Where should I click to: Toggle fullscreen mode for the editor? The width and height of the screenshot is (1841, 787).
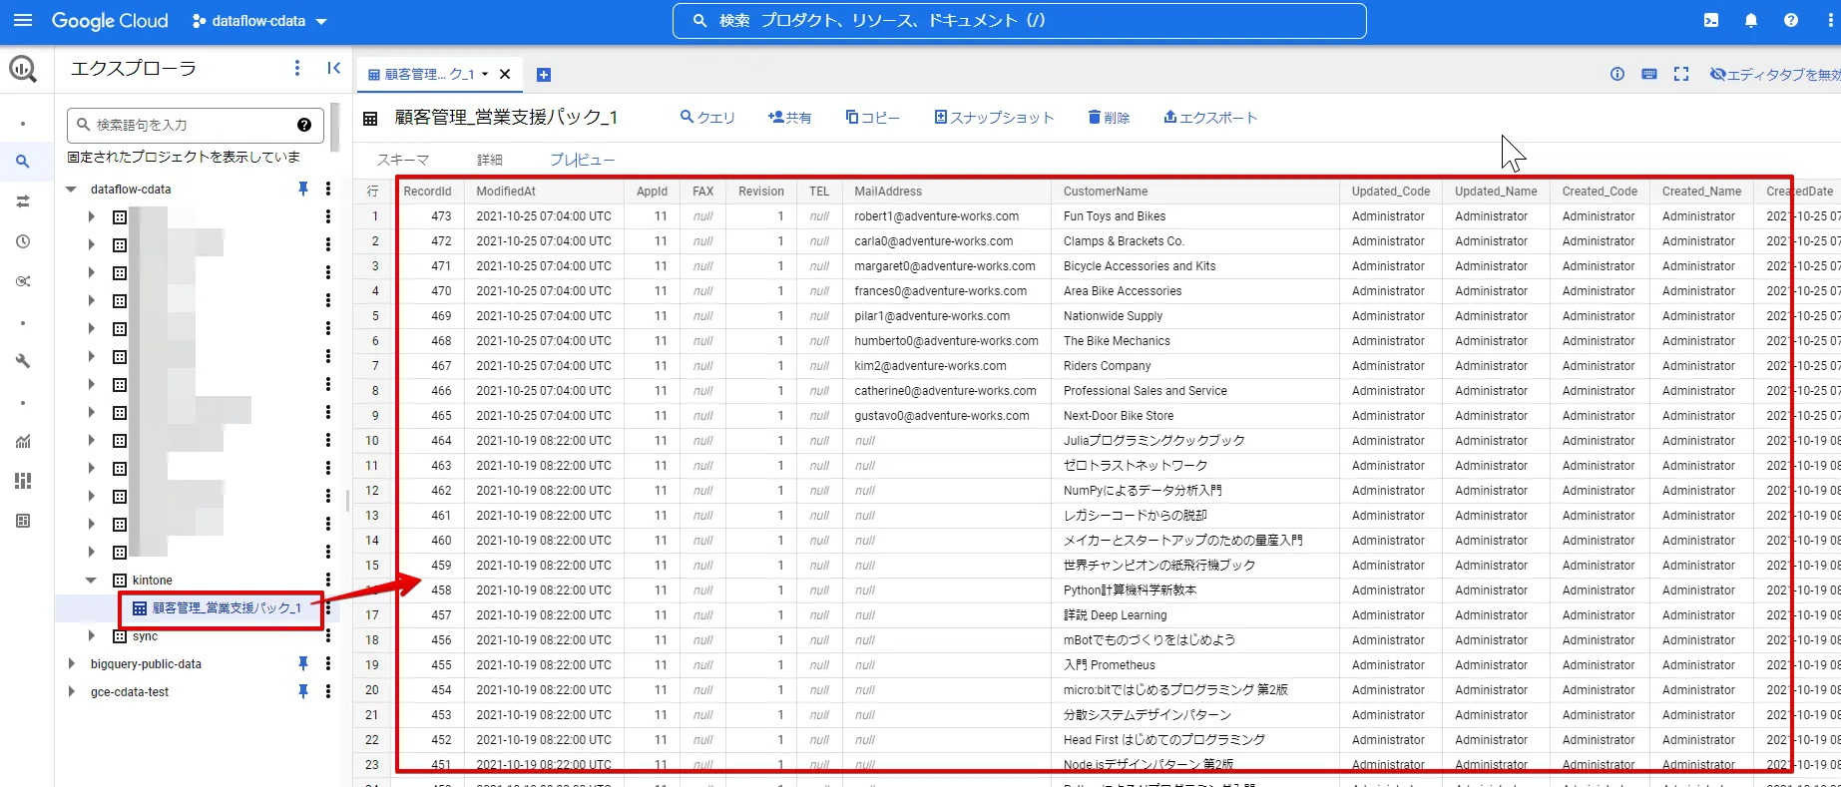(x=1681, y=74)
